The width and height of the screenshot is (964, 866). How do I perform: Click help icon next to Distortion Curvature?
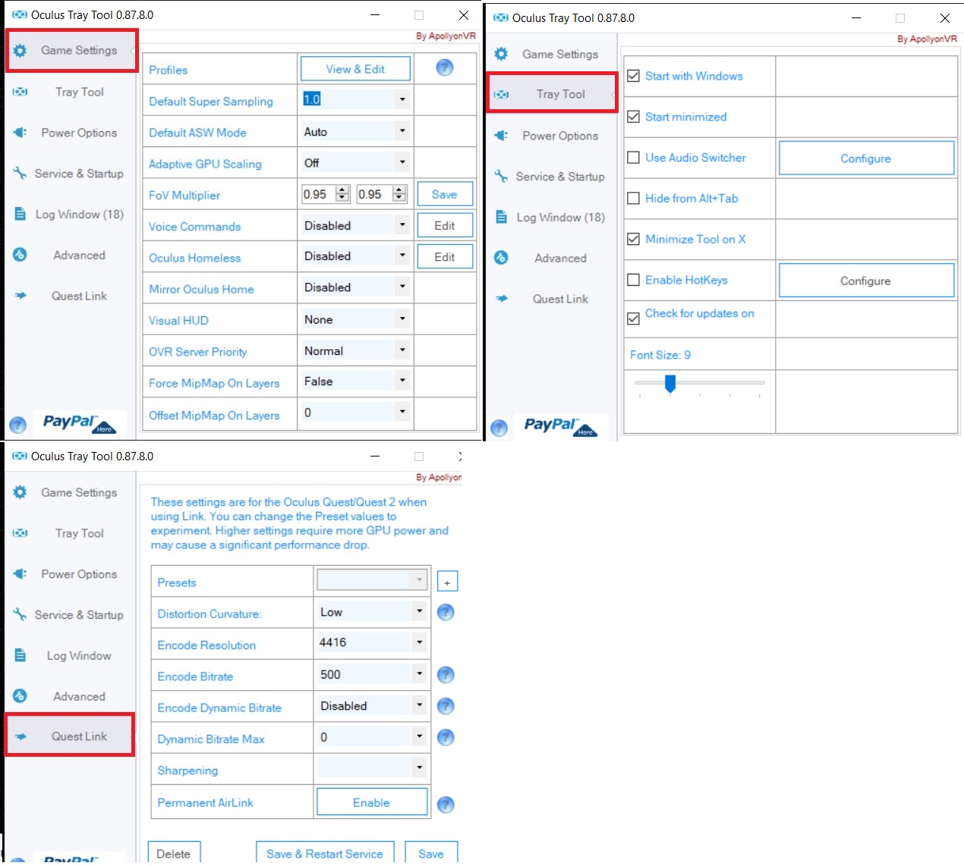[446, 612]
